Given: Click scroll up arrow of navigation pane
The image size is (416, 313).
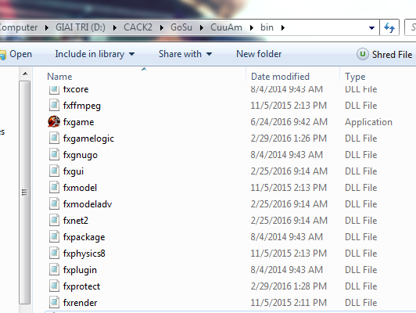Looking at the screenshot, I should coord(25,74).
